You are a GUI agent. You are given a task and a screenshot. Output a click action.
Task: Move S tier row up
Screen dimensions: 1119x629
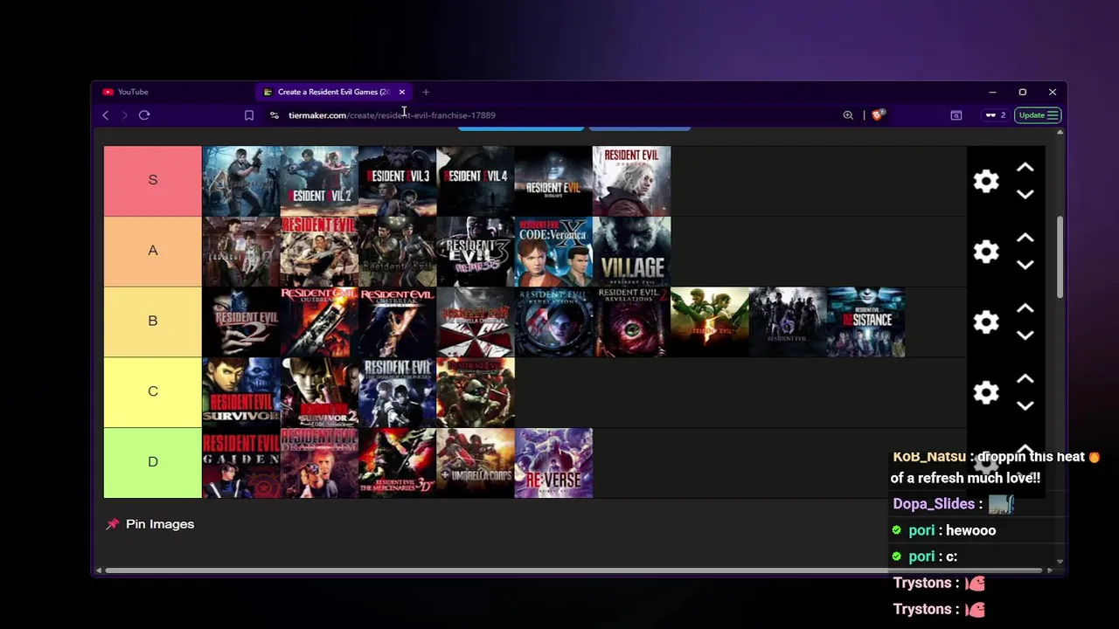pyautogui.click(x=1025, y=168)
